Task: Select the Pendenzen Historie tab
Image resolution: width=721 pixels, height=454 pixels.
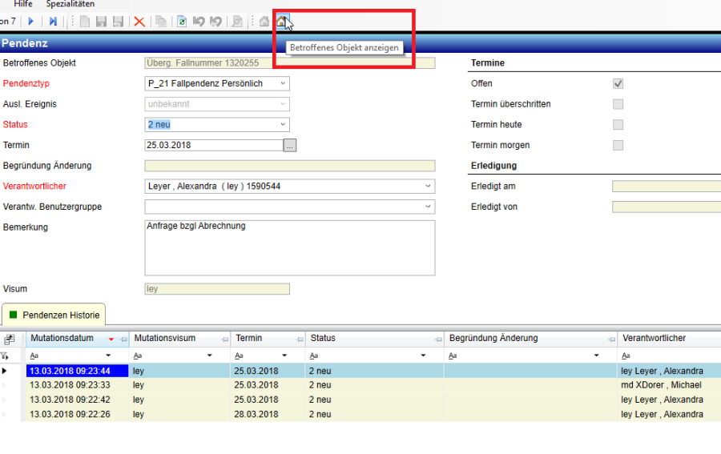Action: click(54, 315)
